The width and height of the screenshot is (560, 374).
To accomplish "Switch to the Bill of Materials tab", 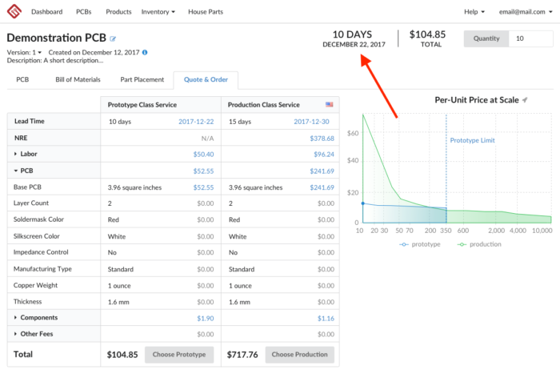I will (x=78, y=79).
